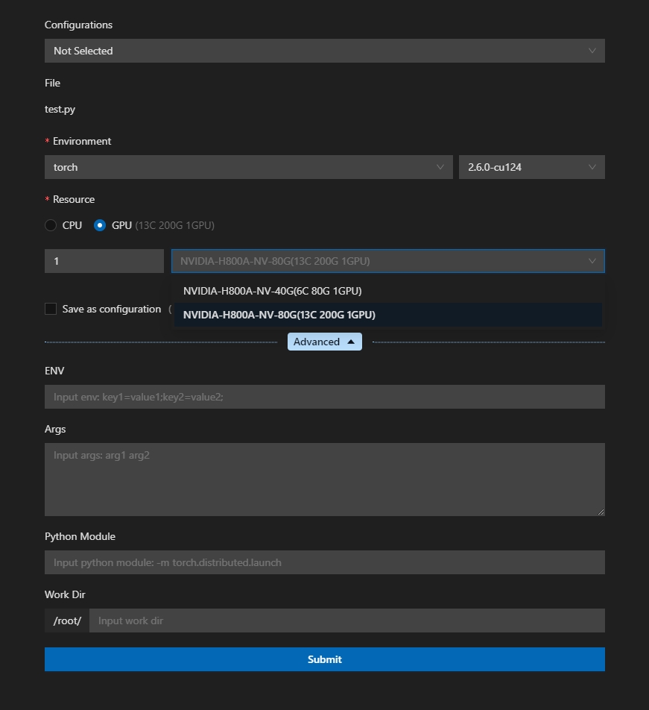649x710 pixels.
Task: Click the ENV input field
Action: (x=324, y=396)
